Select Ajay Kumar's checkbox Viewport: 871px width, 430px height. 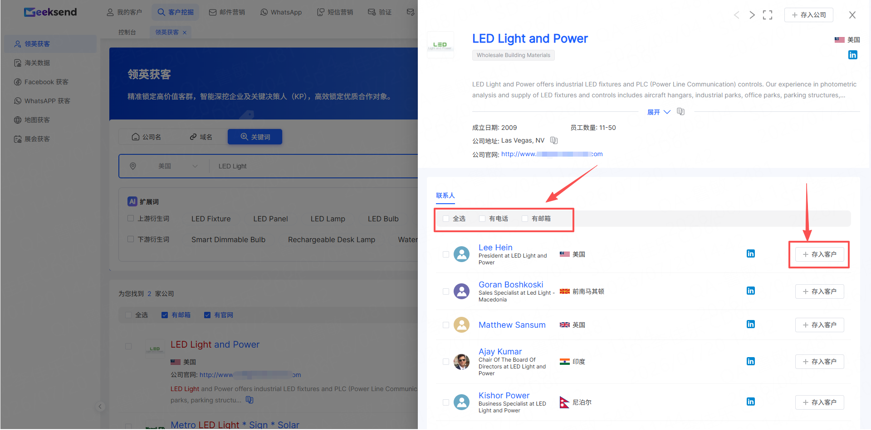(x=446, y=362)
